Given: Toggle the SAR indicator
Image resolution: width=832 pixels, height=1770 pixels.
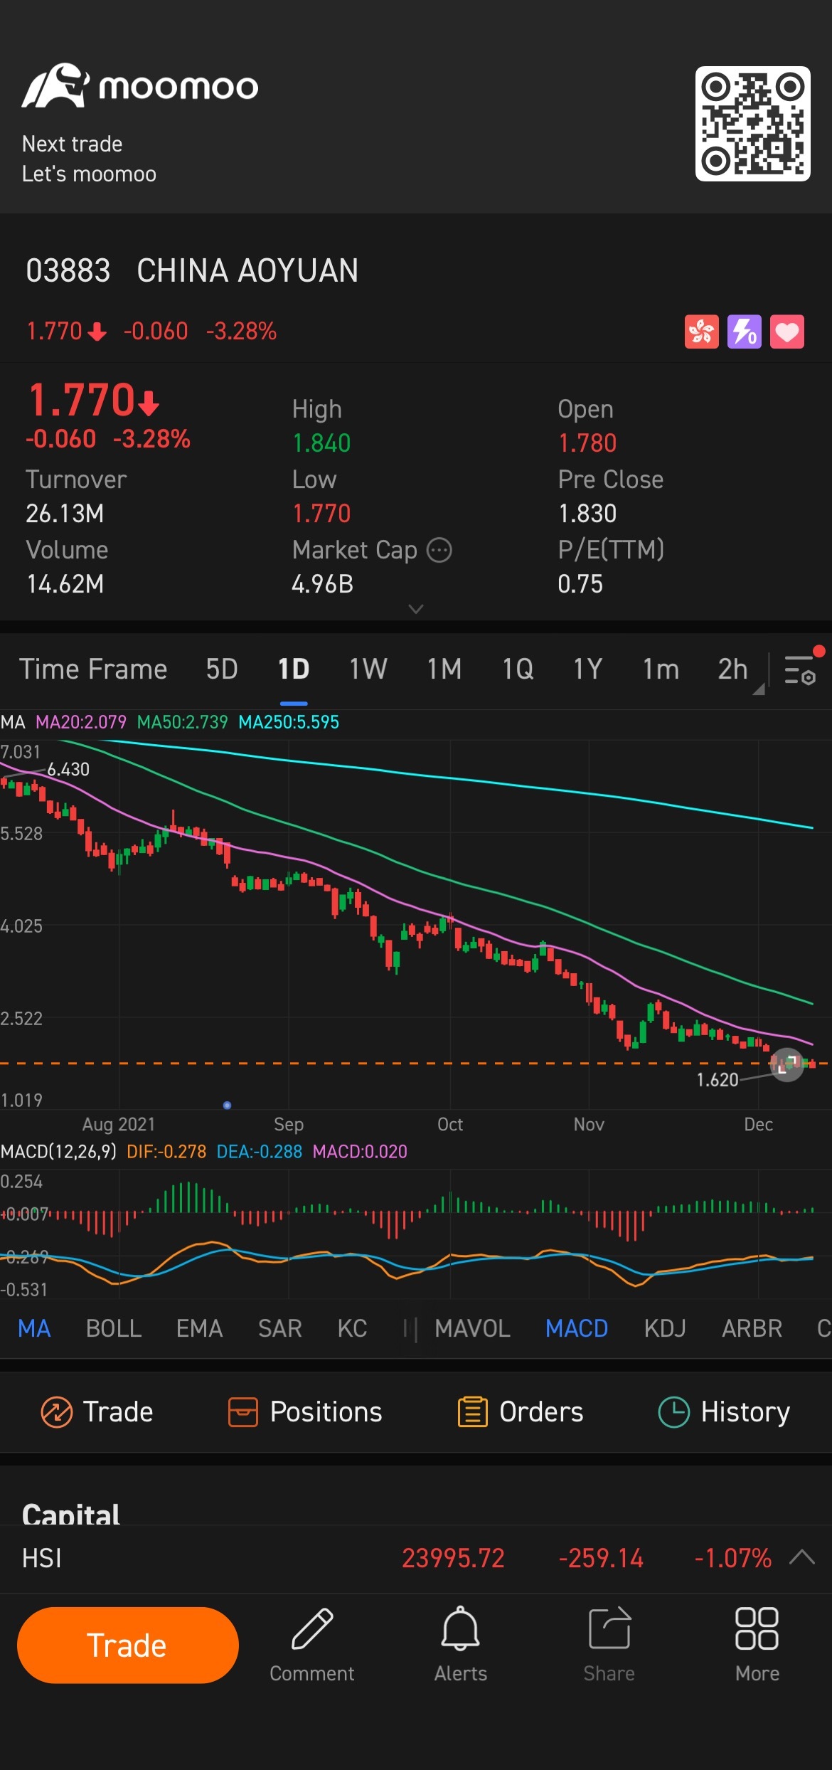Looking at the screenshot, I should [280, 1328].
